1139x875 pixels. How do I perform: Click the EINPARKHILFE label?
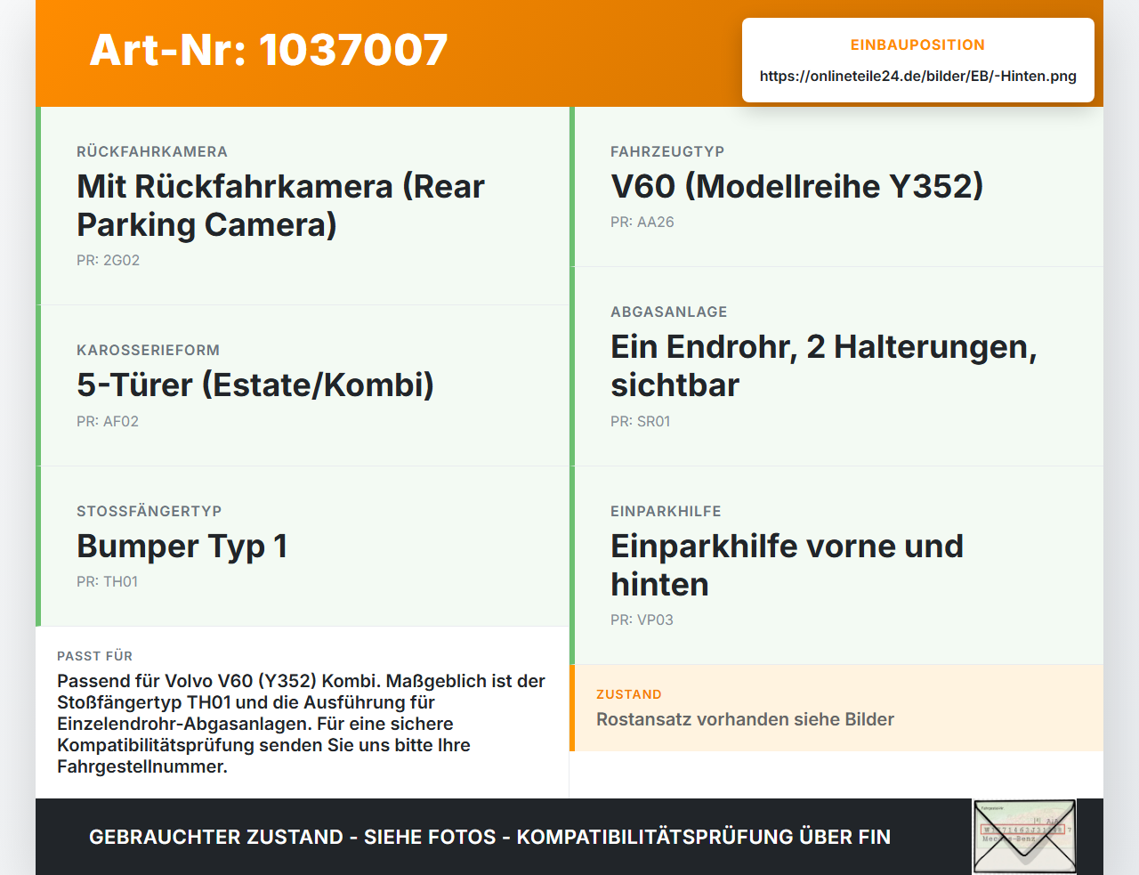[x=666, y=511]
